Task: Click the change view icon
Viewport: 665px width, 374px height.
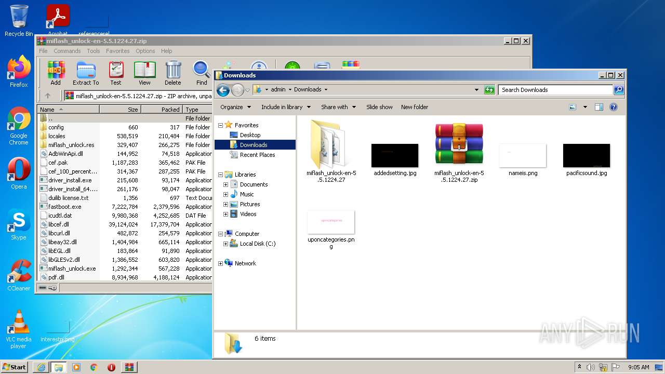Action: point(573,107)
